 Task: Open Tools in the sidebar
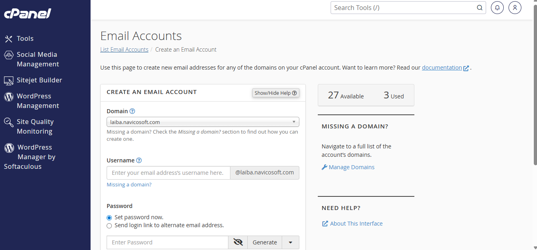[x=25, y=38]
